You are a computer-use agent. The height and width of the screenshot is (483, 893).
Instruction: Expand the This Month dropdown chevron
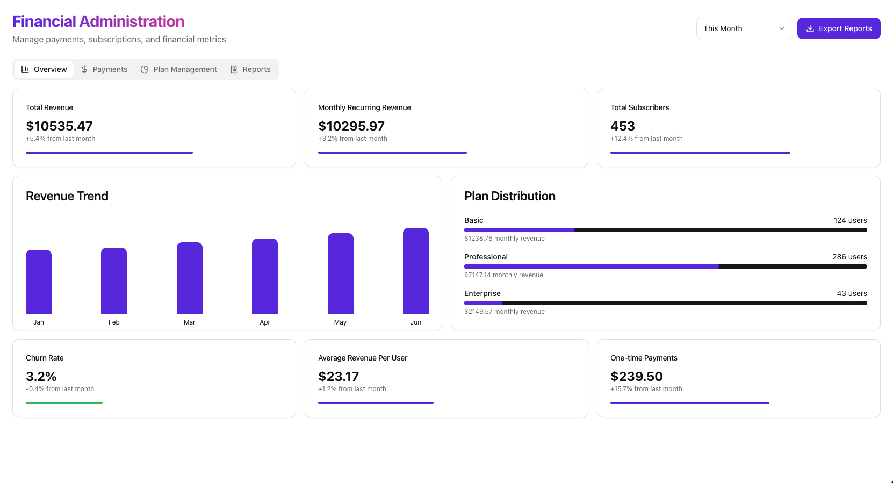tap(782, 28)
